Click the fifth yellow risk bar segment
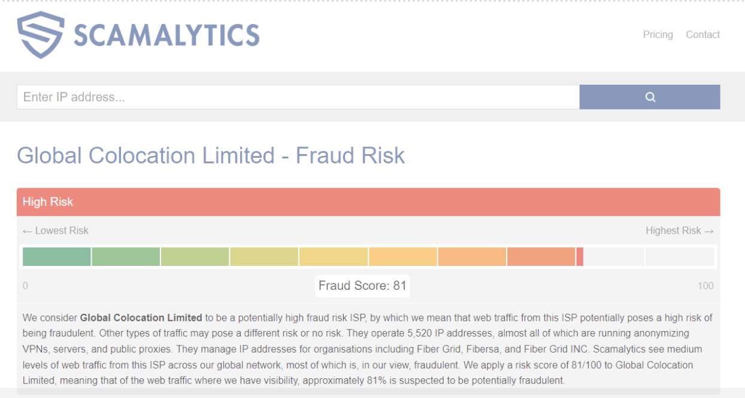This screenshot has height=398, width=745. click(x=333, y=256)
